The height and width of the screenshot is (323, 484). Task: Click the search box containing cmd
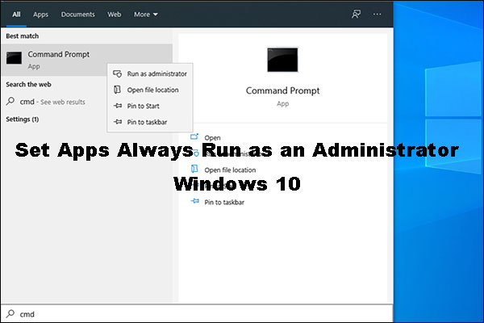click(x=197, y=314)
